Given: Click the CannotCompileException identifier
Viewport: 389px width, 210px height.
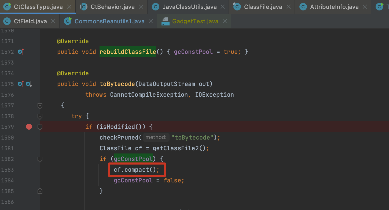Looking at the screenshot, I should (149, 95).
